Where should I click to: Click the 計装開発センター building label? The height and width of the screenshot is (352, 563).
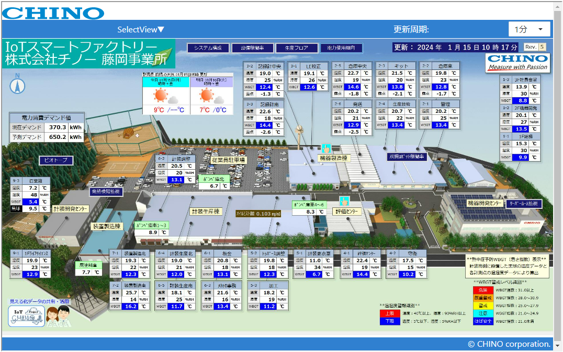point(70,208)
